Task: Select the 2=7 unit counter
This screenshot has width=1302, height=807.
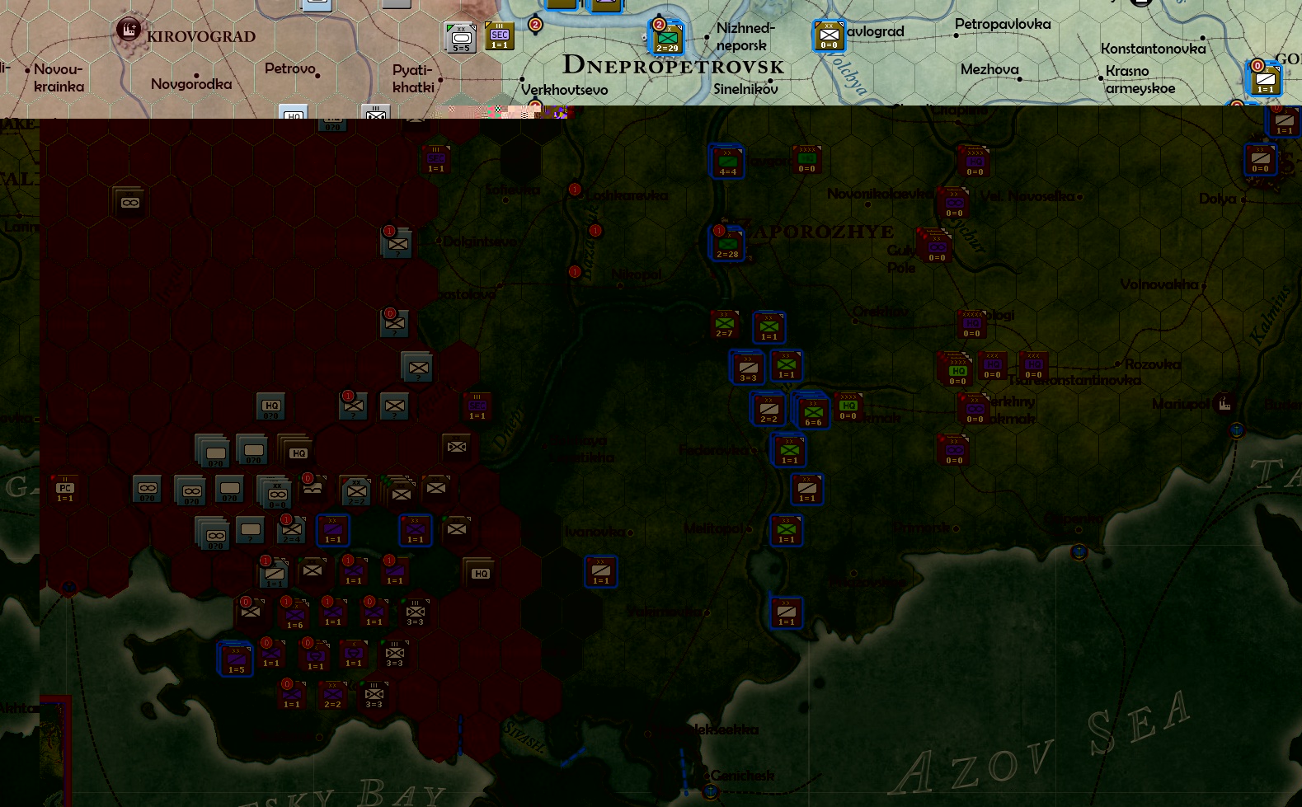Action: [724, 324]
